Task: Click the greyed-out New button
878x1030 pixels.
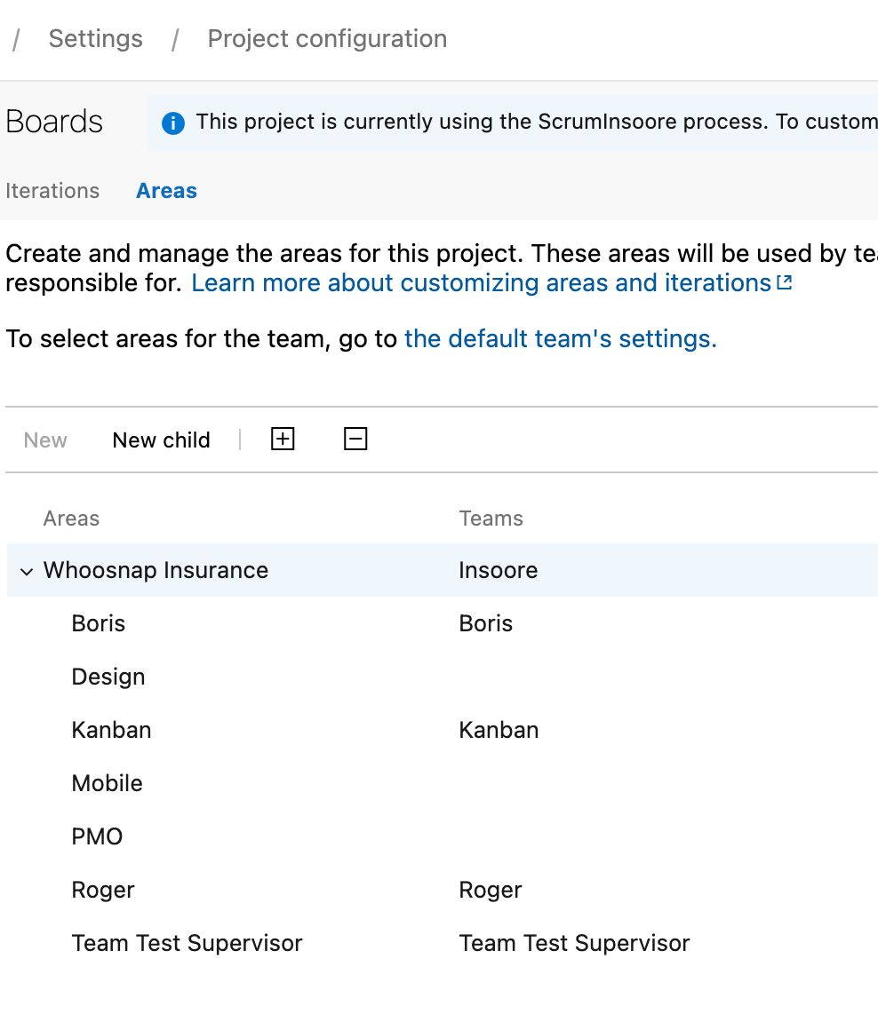Action: 45,440
